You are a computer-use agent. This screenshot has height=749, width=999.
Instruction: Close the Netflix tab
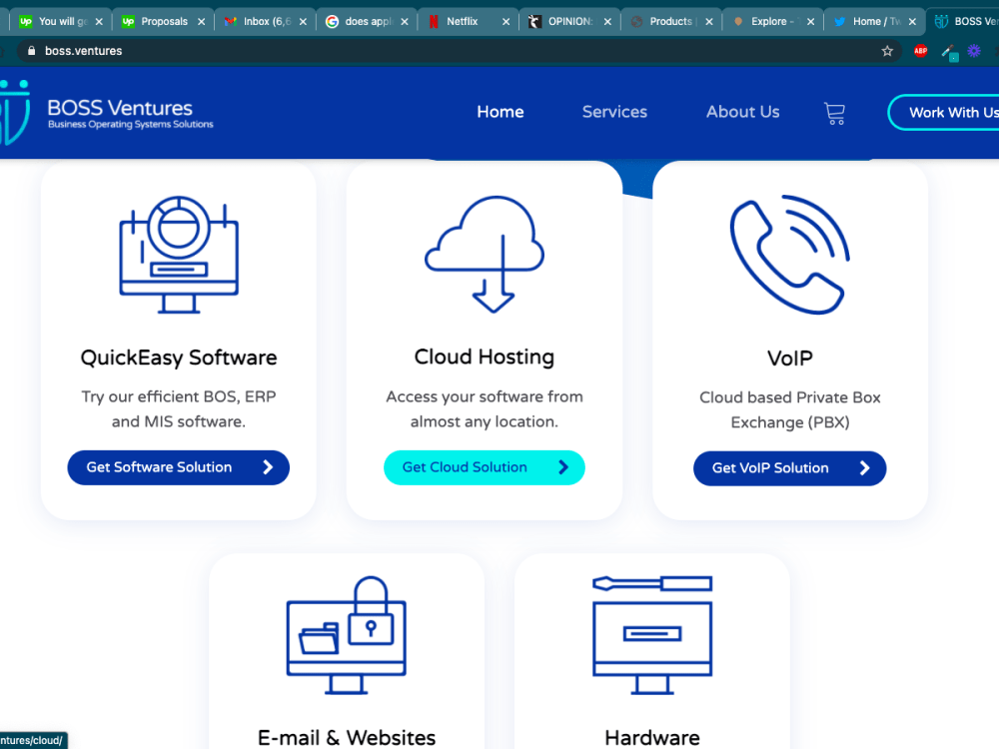click(505, 22)
